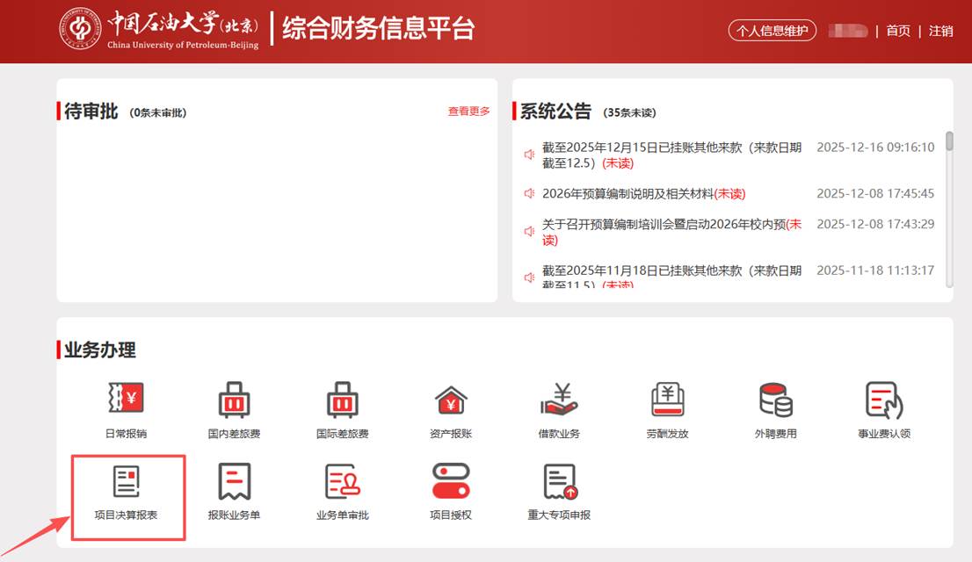This screenshot has width=972, height=562.
Task: Select the 资产报账 house icon
Action: [451, 401]
